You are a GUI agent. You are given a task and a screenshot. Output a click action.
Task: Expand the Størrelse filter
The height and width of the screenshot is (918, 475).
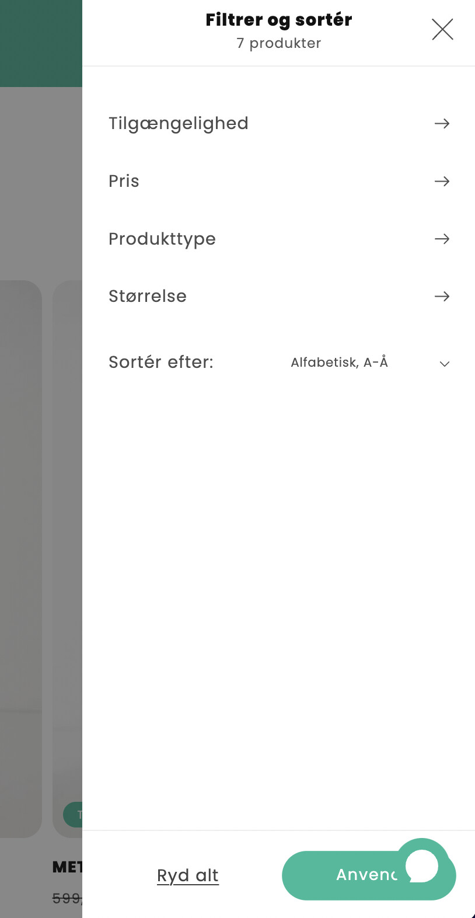(x=148, y=296)
